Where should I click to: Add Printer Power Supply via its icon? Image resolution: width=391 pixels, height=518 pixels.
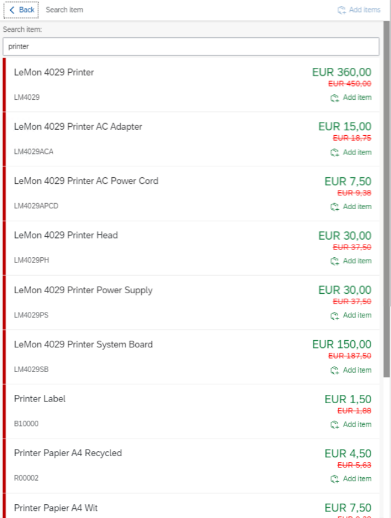pos(335,315)
